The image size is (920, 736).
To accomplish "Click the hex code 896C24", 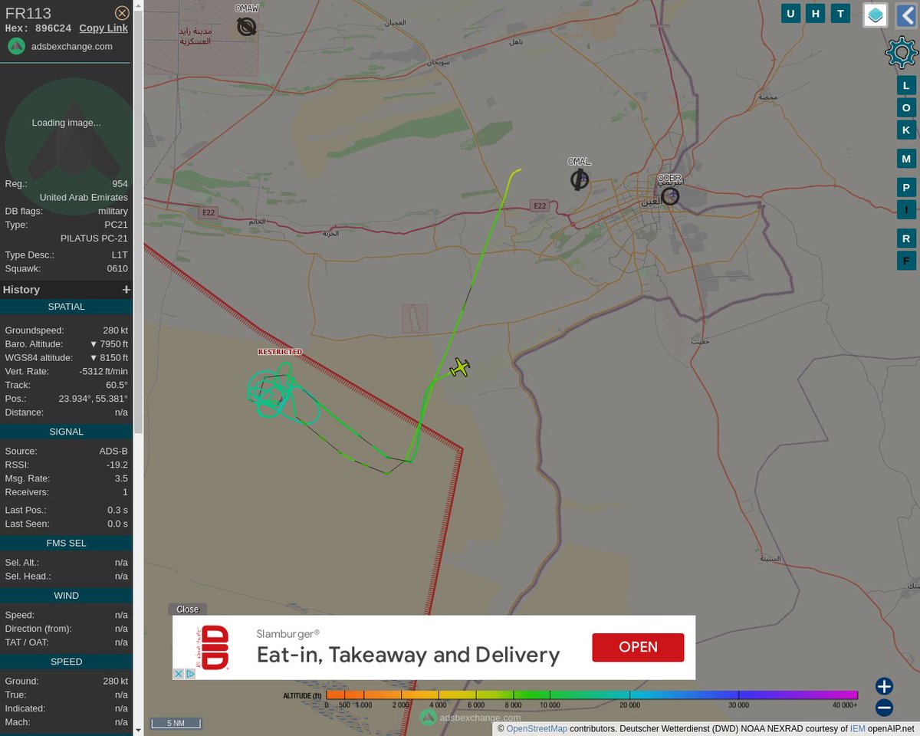I will (53, 28).
